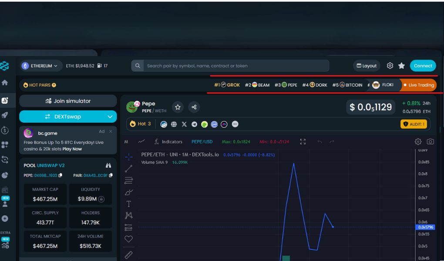Select hot pair #1 GROK
This screenshot has width=444, height=261.
[x=227, y=85]
